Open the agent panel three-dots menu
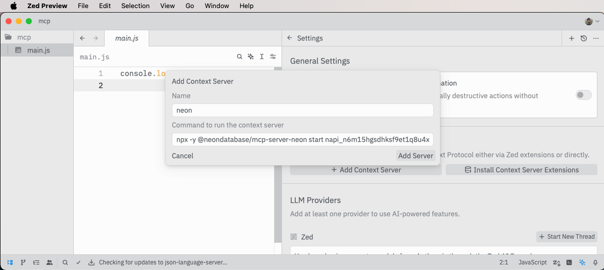 596,38
